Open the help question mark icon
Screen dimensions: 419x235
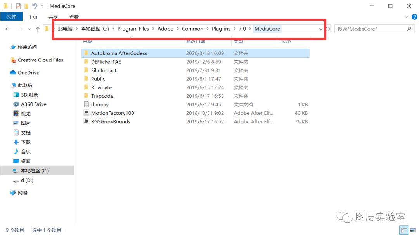(414, 17)
